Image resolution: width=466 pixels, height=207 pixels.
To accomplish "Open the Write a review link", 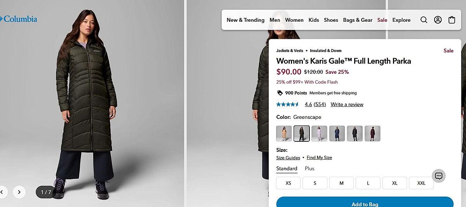I will tap(347, 104).
